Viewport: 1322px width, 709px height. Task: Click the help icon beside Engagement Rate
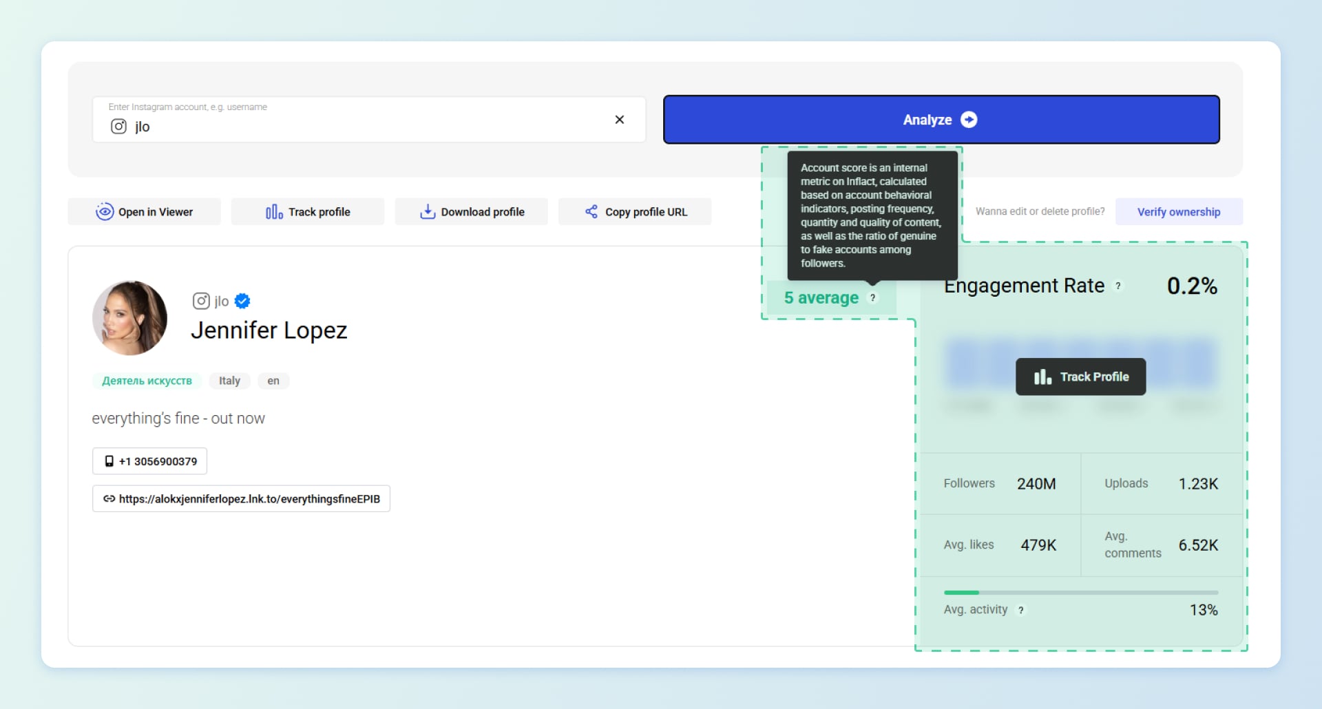pos(1118,286)
